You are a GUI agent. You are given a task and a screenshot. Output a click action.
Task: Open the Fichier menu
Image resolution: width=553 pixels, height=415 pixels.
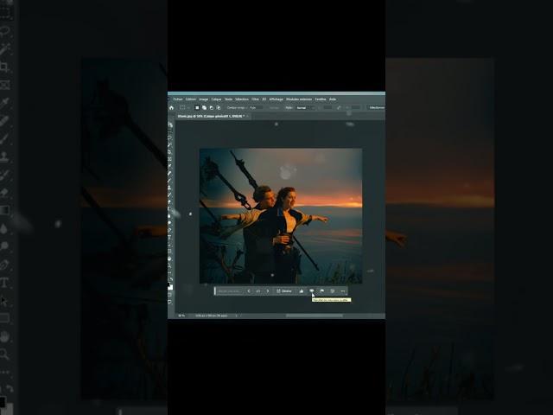[x=178, y=99]
